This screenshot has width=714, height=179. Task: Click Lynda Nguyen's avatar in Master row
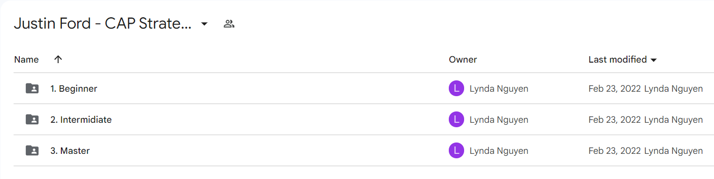[456, 150]
